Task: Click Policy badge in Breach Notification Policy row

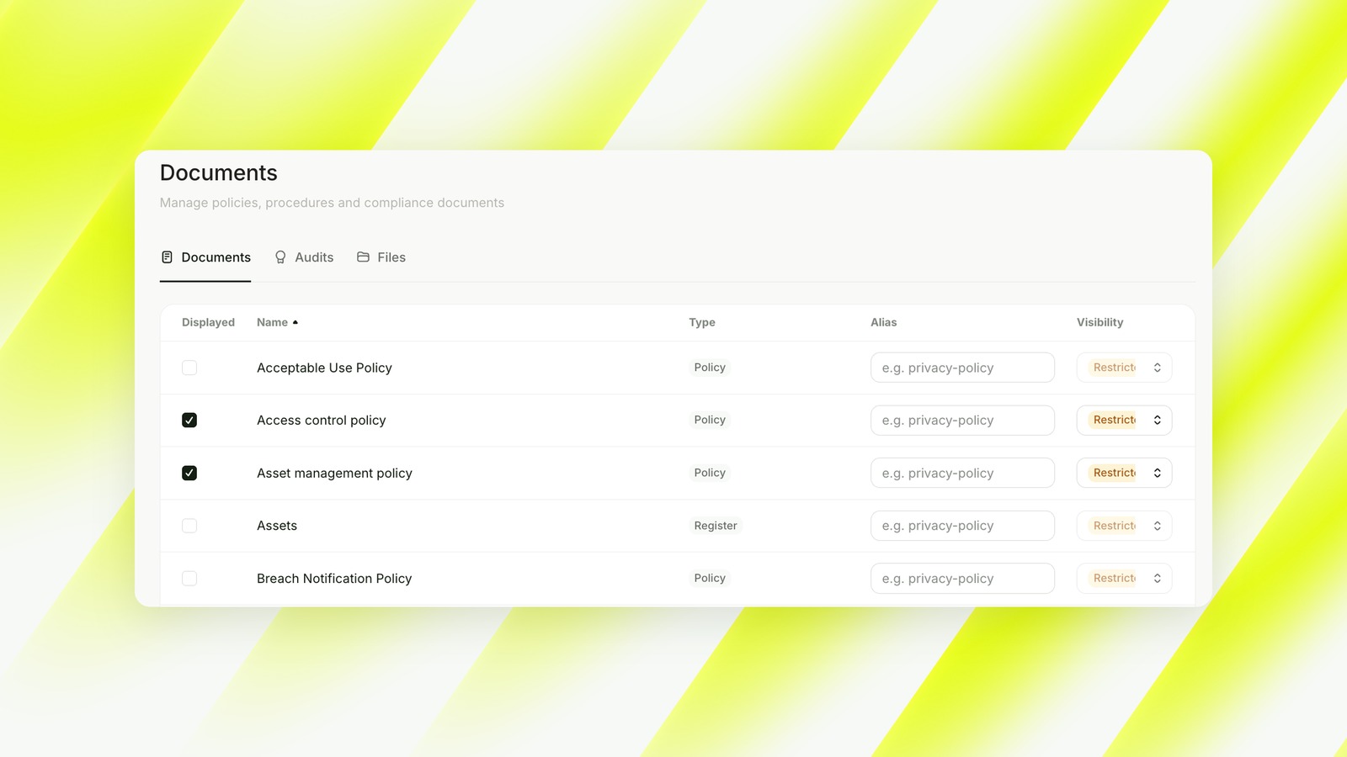Action: point(710,578)
